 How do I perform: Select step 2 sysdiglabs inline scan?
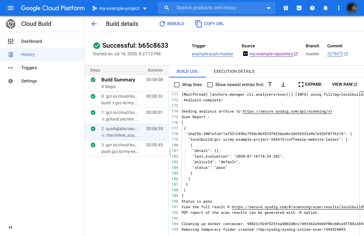pos(127,132)
